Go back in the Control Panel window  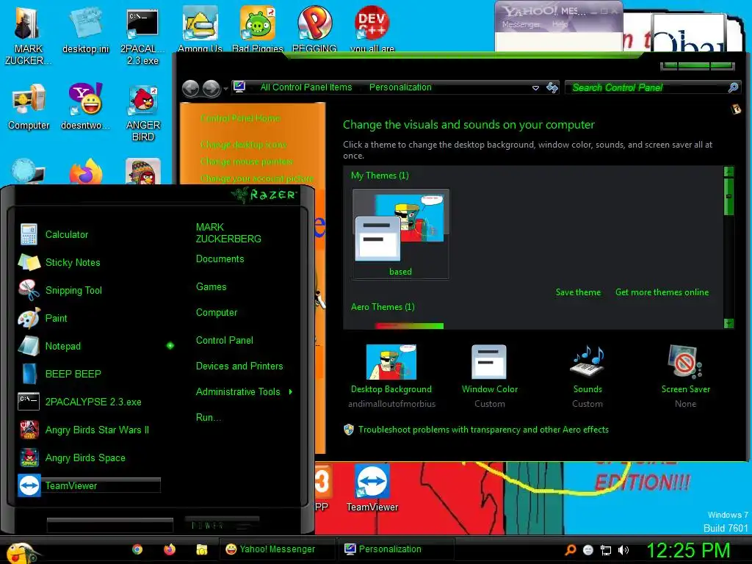[x=190, y=88]
